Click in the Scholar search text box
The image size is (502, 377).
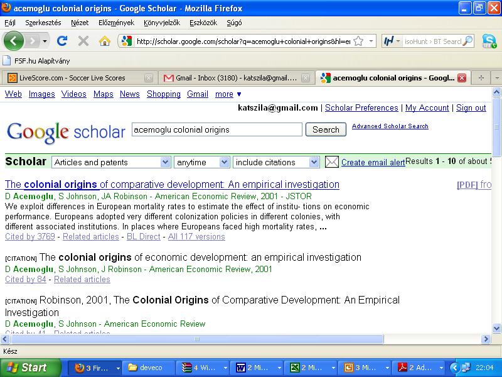[x=216, y=129]
